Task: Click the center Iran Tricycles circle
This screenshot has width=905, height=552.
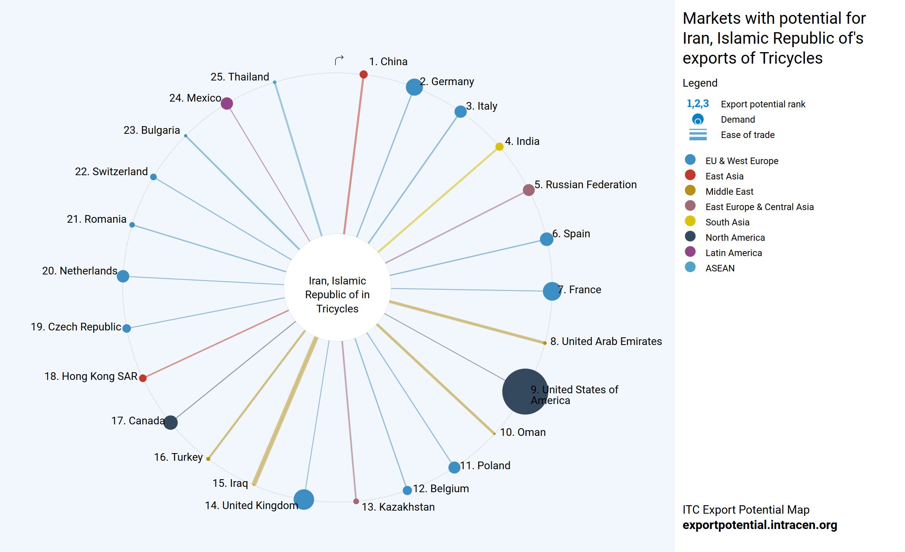Action: (x=337, y=287)
